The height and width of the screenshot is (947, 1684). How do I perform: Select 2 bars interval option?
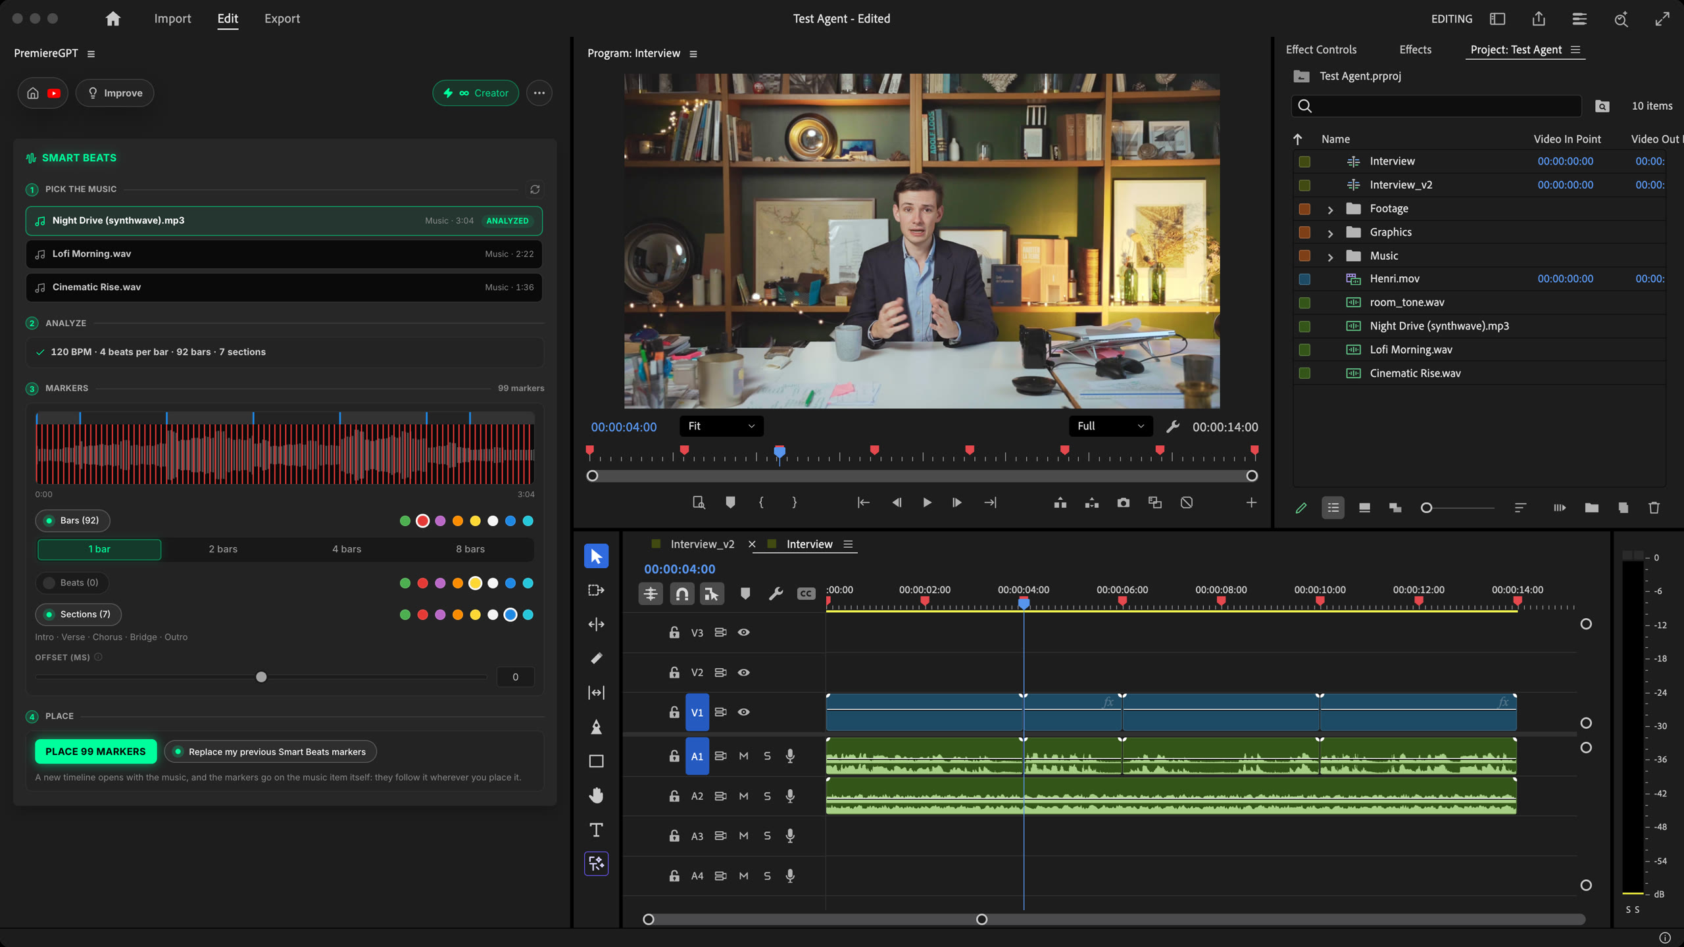[223, 549]
